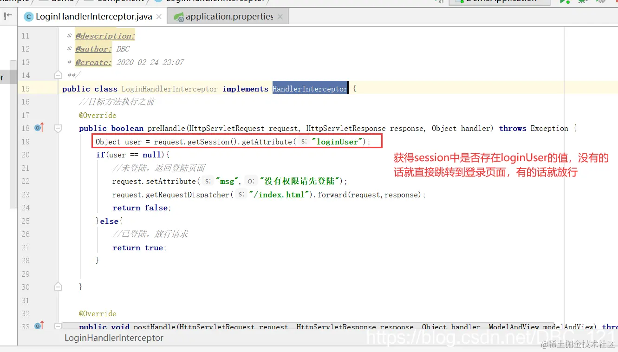This screenshot has height=352, width=618.
Task: Click the "loginUser" string literal
Action: [337, 142]
